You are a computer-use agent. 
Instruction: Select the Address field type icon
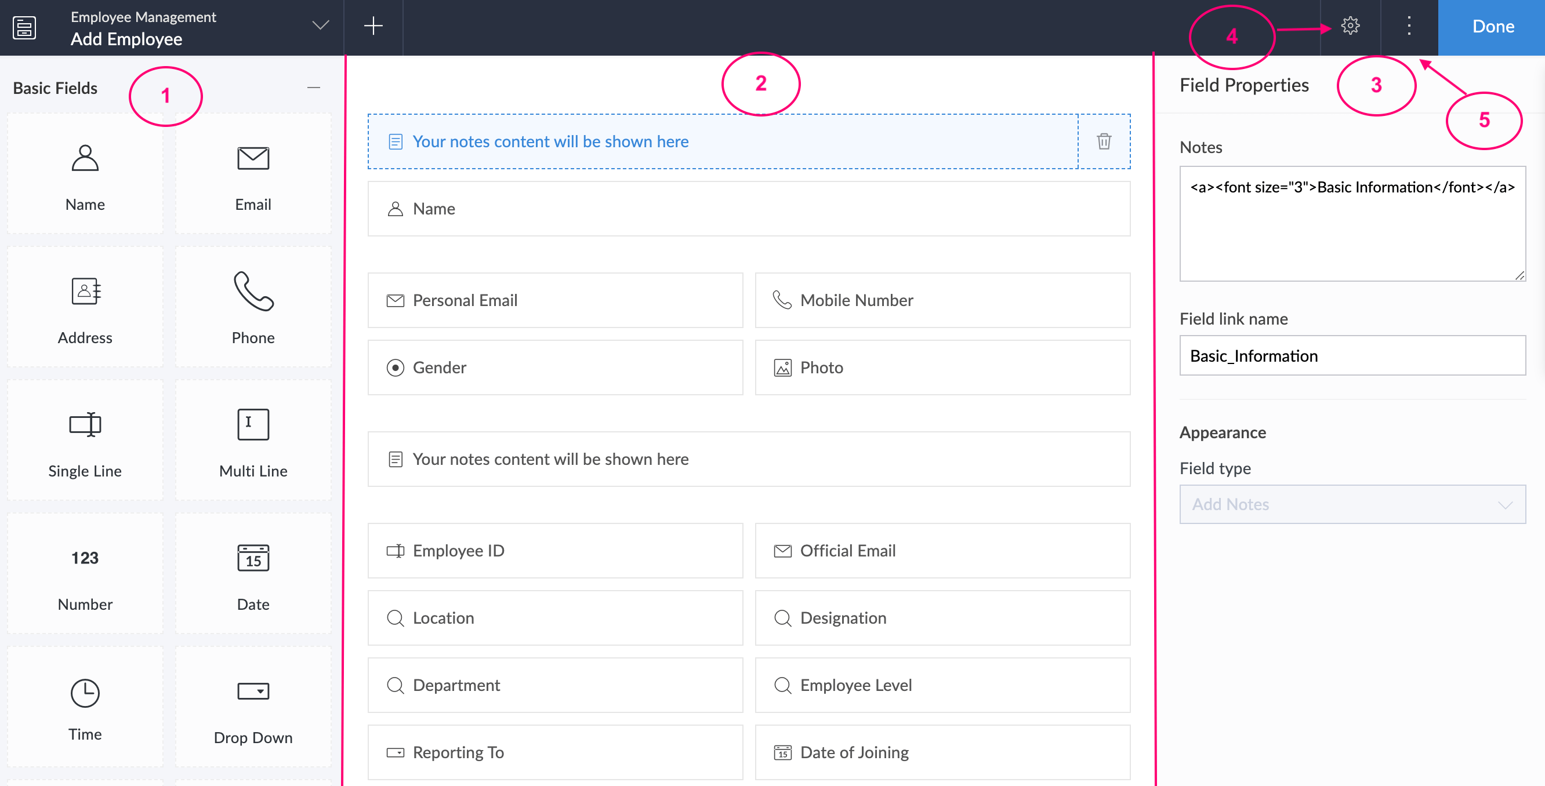[x=85, y=292]
